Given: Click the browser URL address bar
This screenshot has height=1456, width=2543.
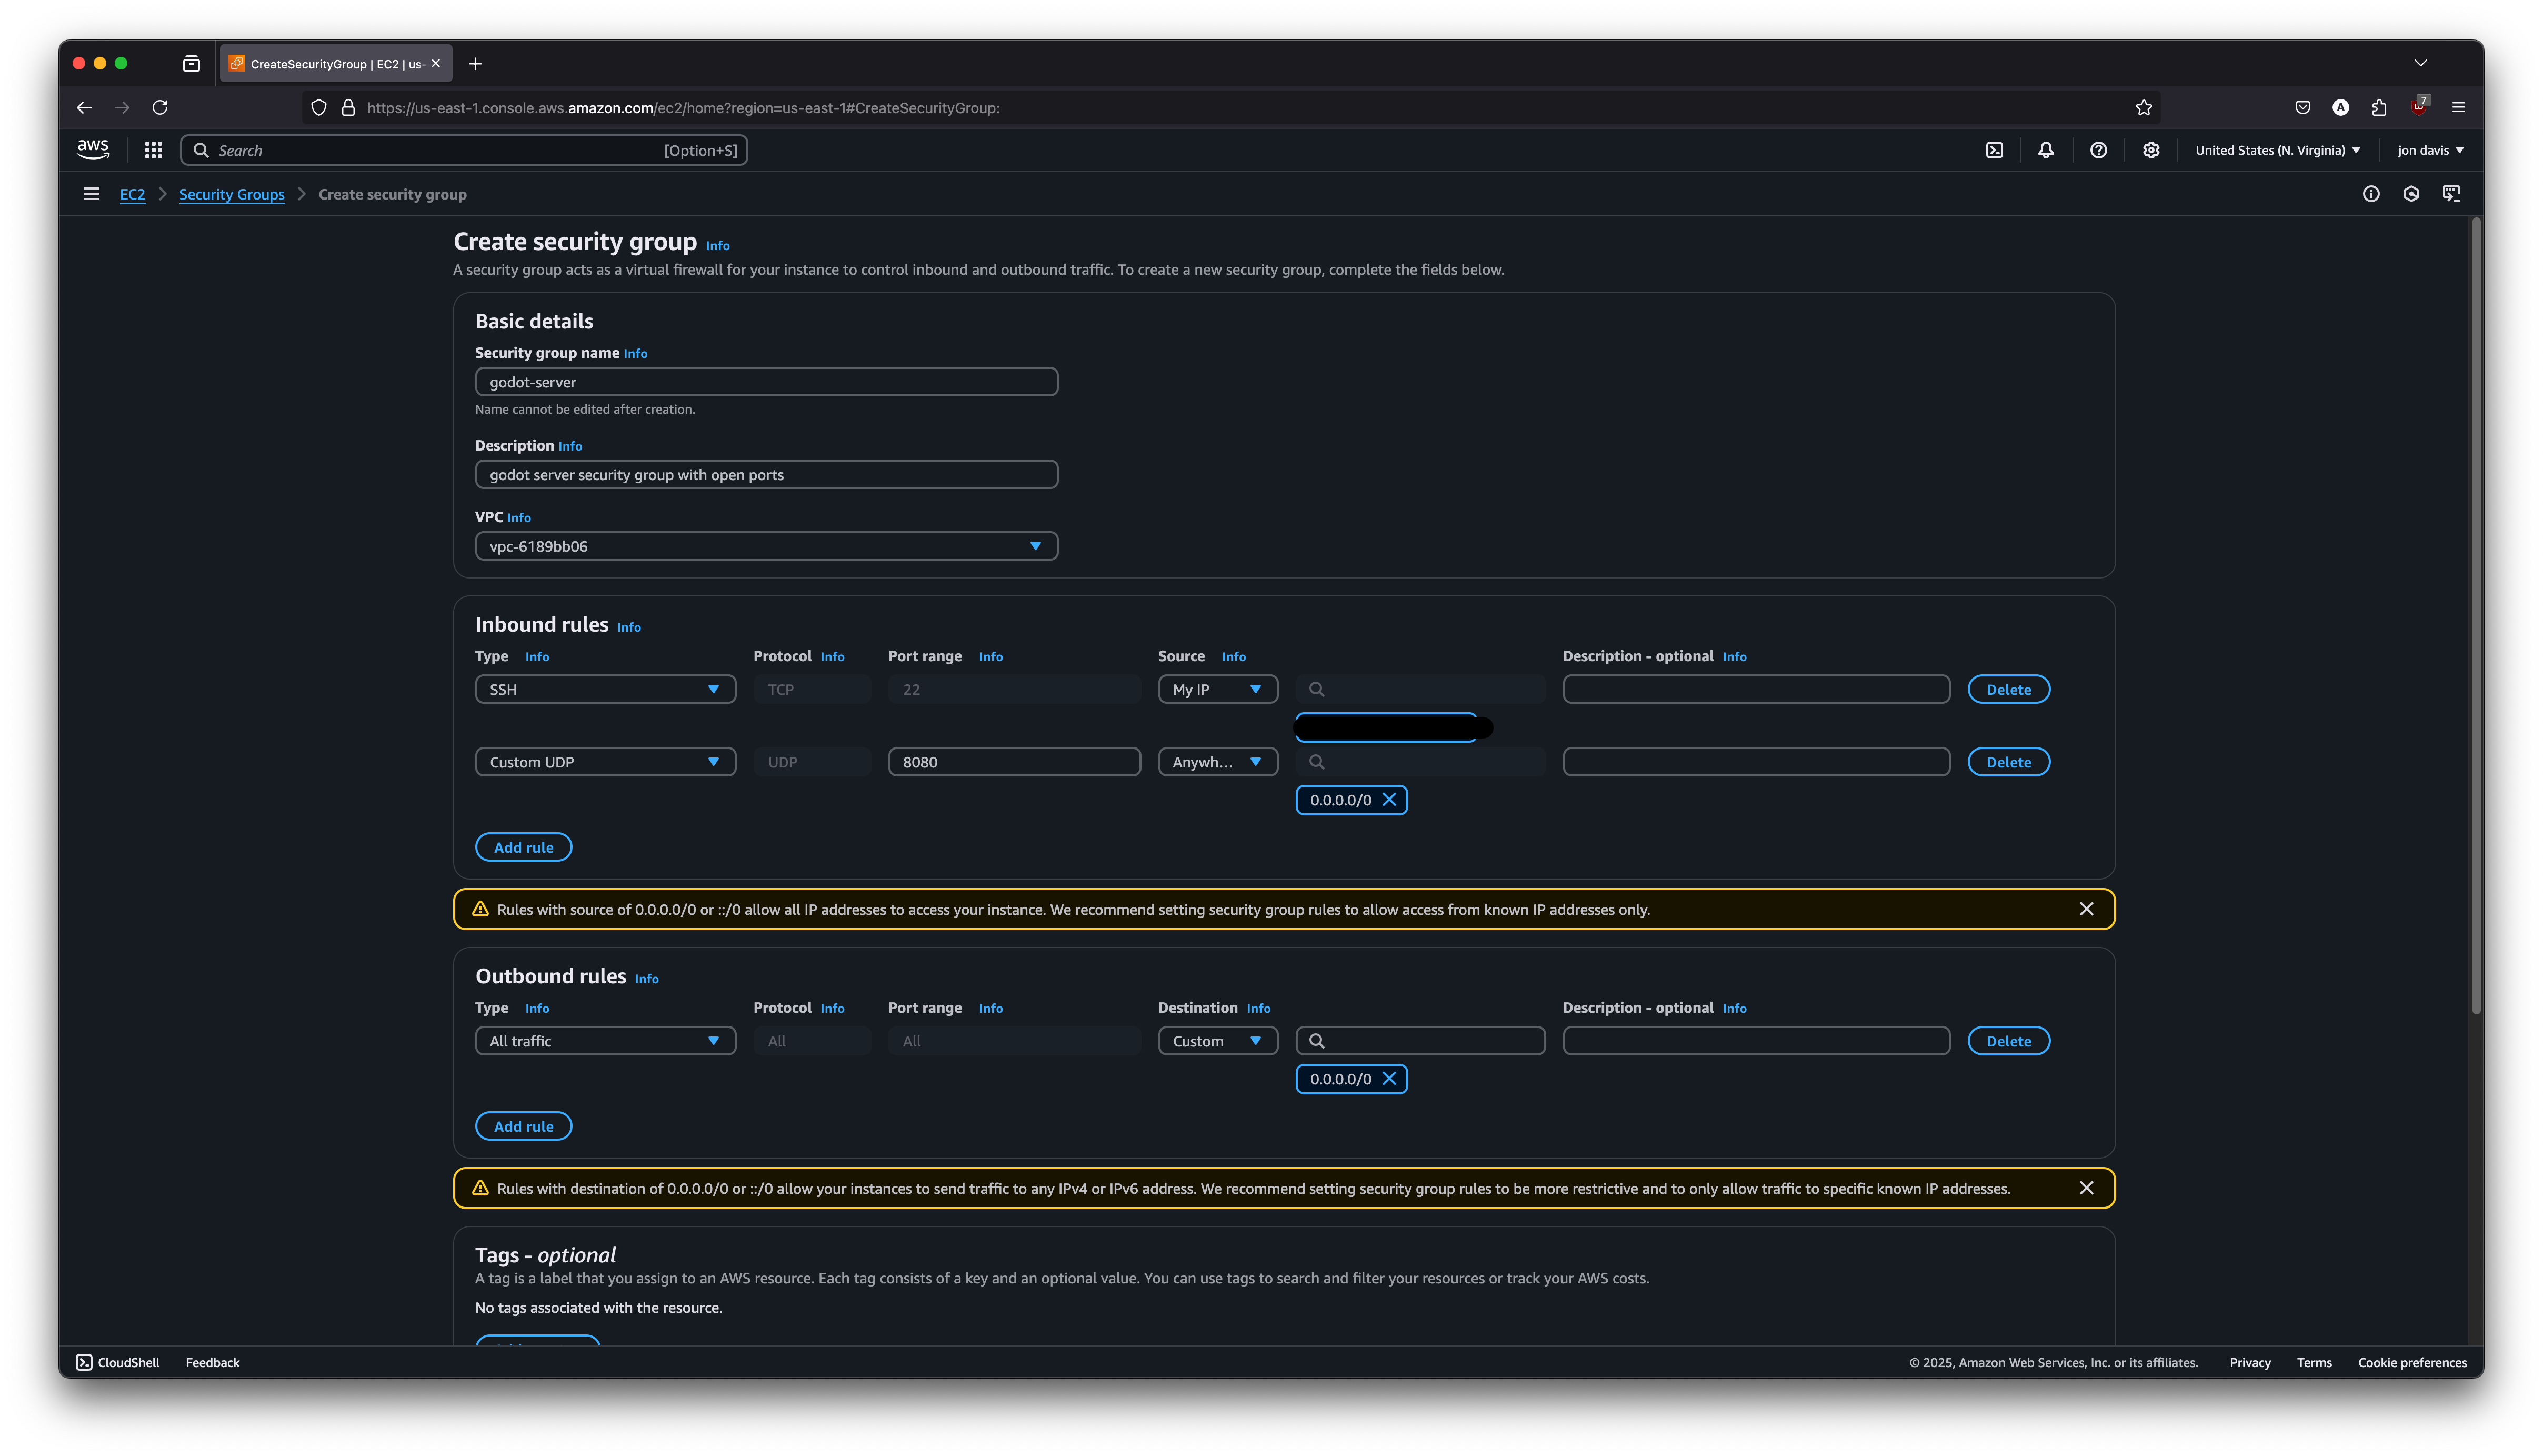Looking at the screenshot, I should tap(1229, 107).
